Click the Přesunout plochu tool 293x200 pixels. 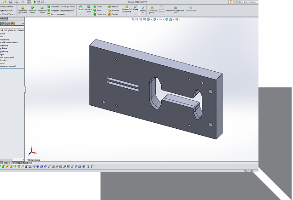coord(152,10)
